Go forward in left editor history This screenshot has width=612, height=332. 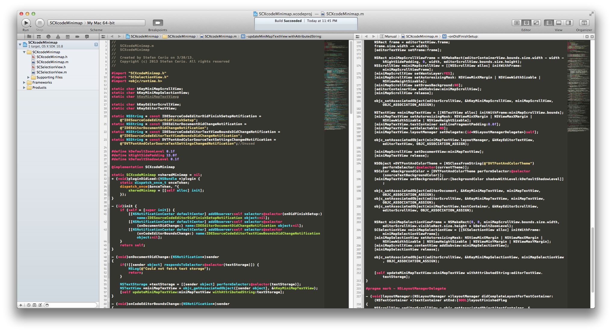[x=119, y=37]
